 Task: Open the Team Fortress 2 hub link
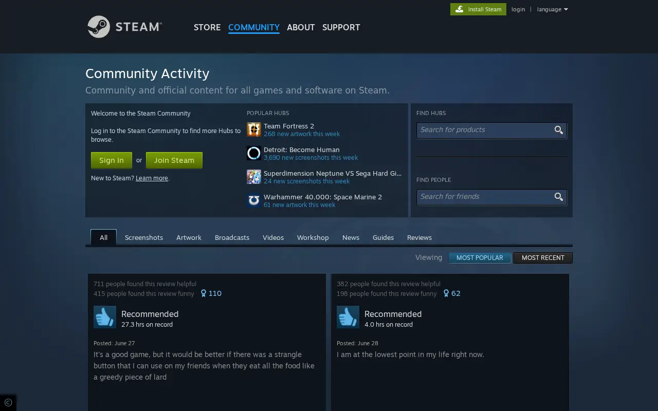[x=289, y=126]
